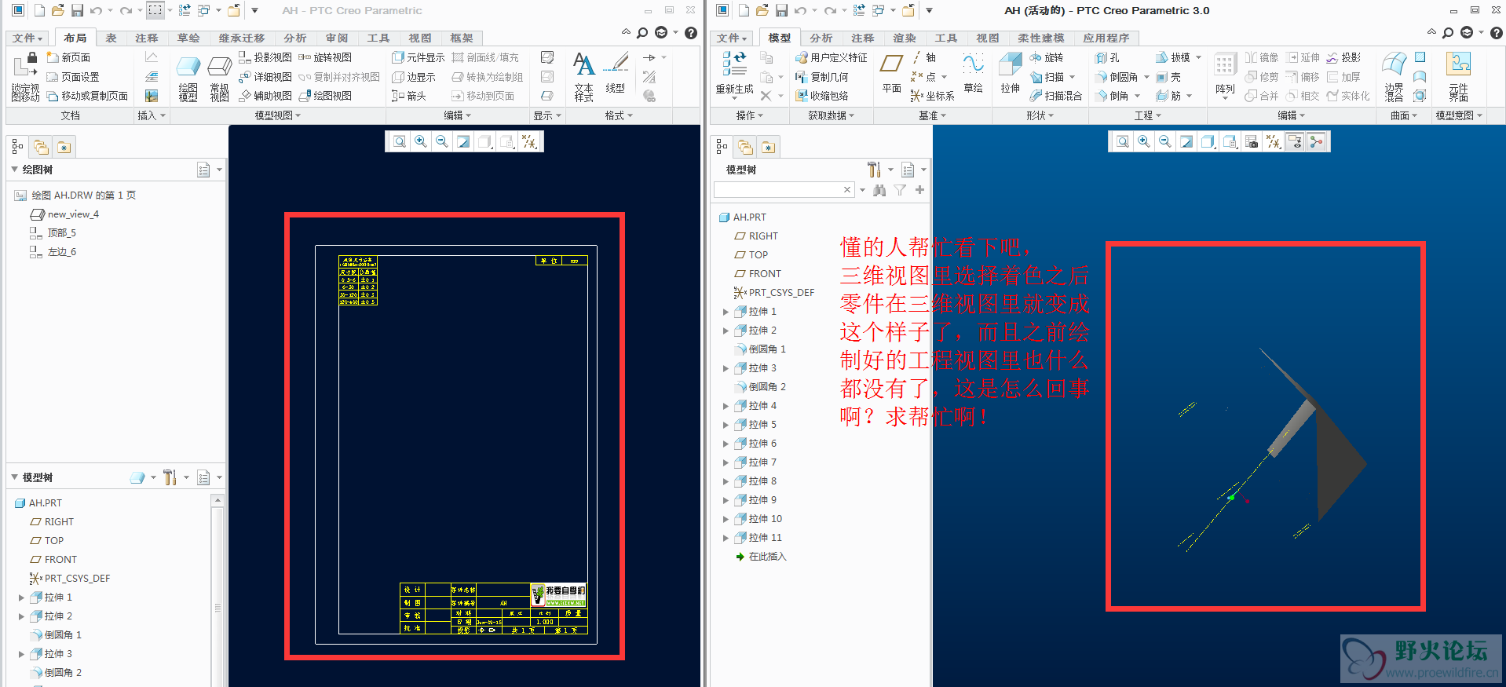Click Undo arrow in right AH model window
Viewport: 1506px width, 687px height.
coord(800,10)
